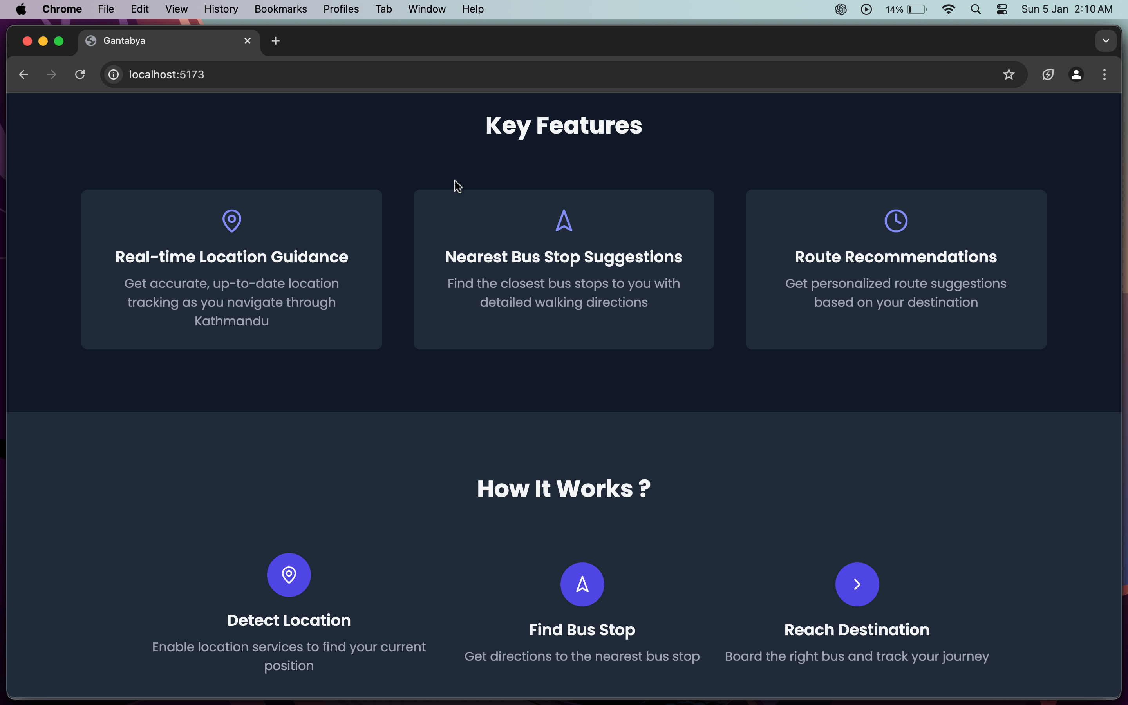This screenshot has height=705, width=1128.
Task: Bookmark this page with the star icon
Action: (x=1009, y=74)
